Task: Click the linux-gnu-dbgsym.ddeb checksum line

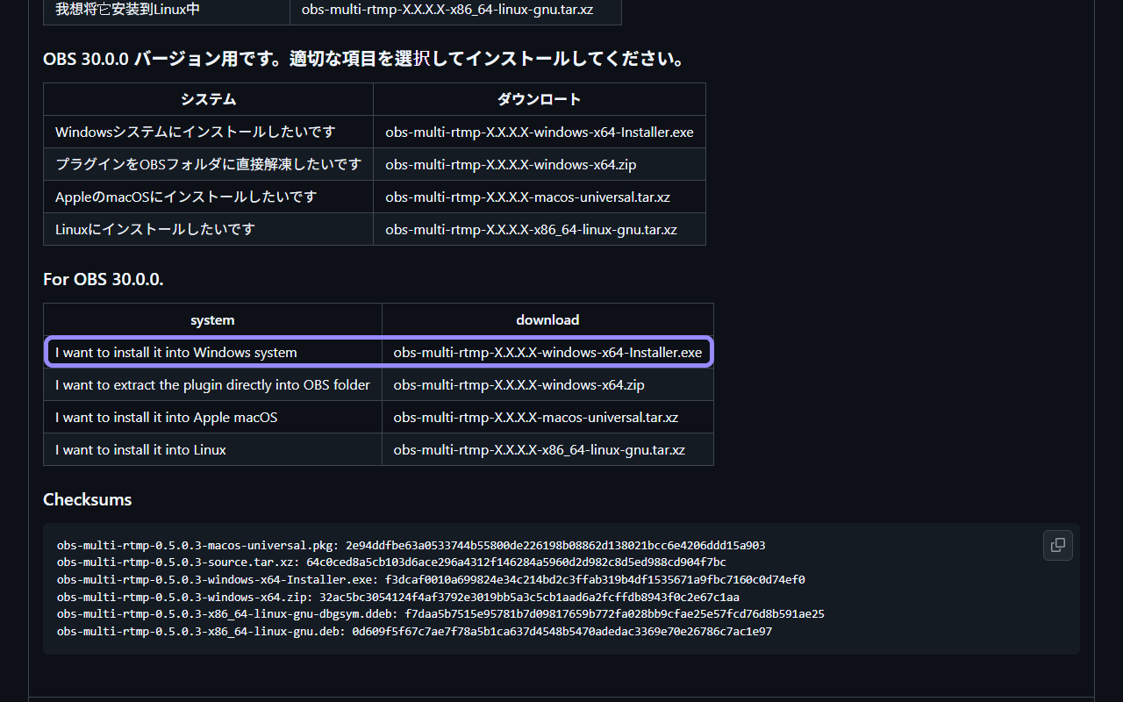Action: tap(440, 614)
